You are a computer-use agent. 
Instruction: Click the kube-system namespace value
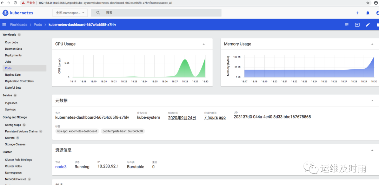pos(148,117)
